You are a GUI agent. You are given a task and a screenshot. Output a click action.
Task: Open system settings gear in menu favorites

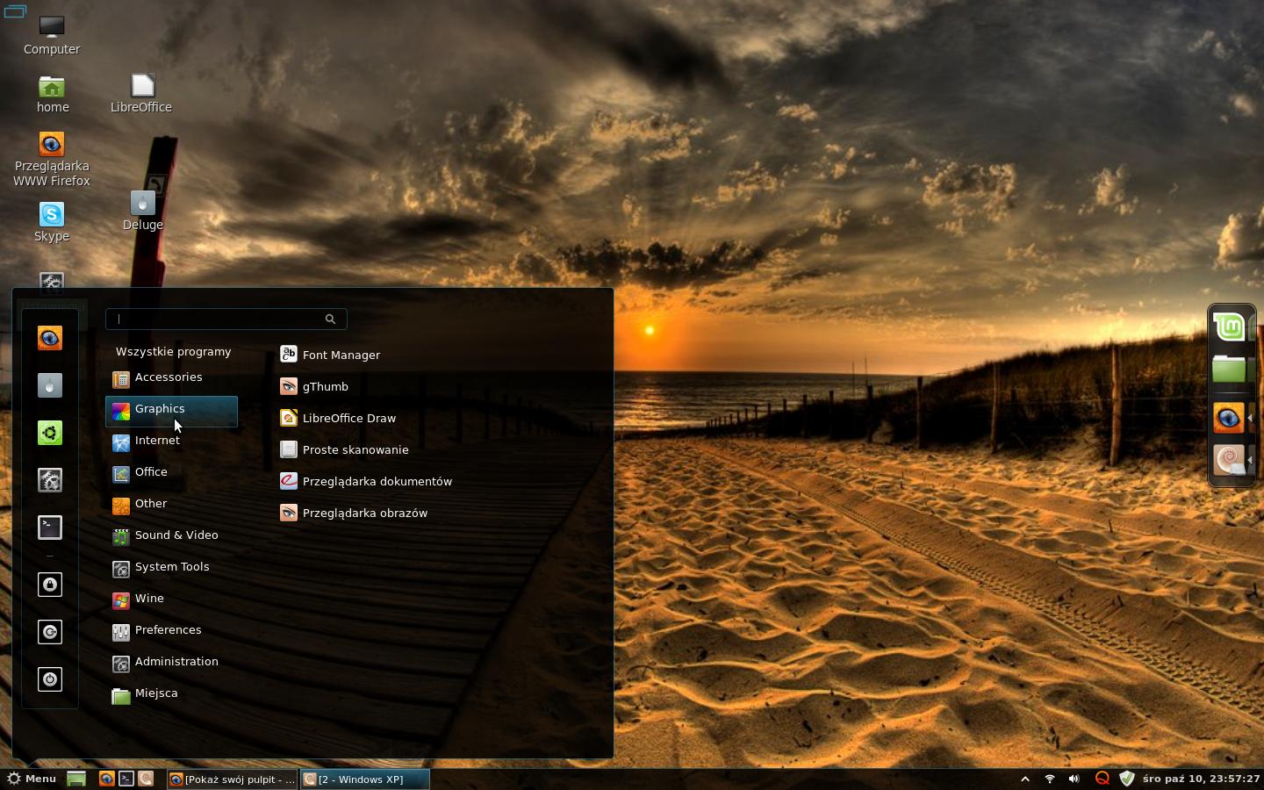click(x=50, y=480)
